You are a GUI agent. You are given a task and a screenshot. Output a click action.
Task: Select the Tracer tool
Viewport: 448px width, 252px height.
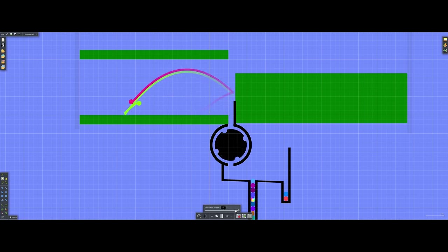6,213
